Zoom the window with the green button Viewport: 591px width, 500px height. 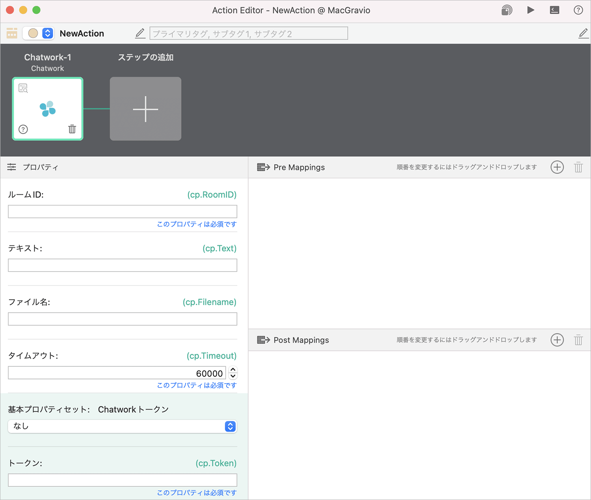click(36, 10)
